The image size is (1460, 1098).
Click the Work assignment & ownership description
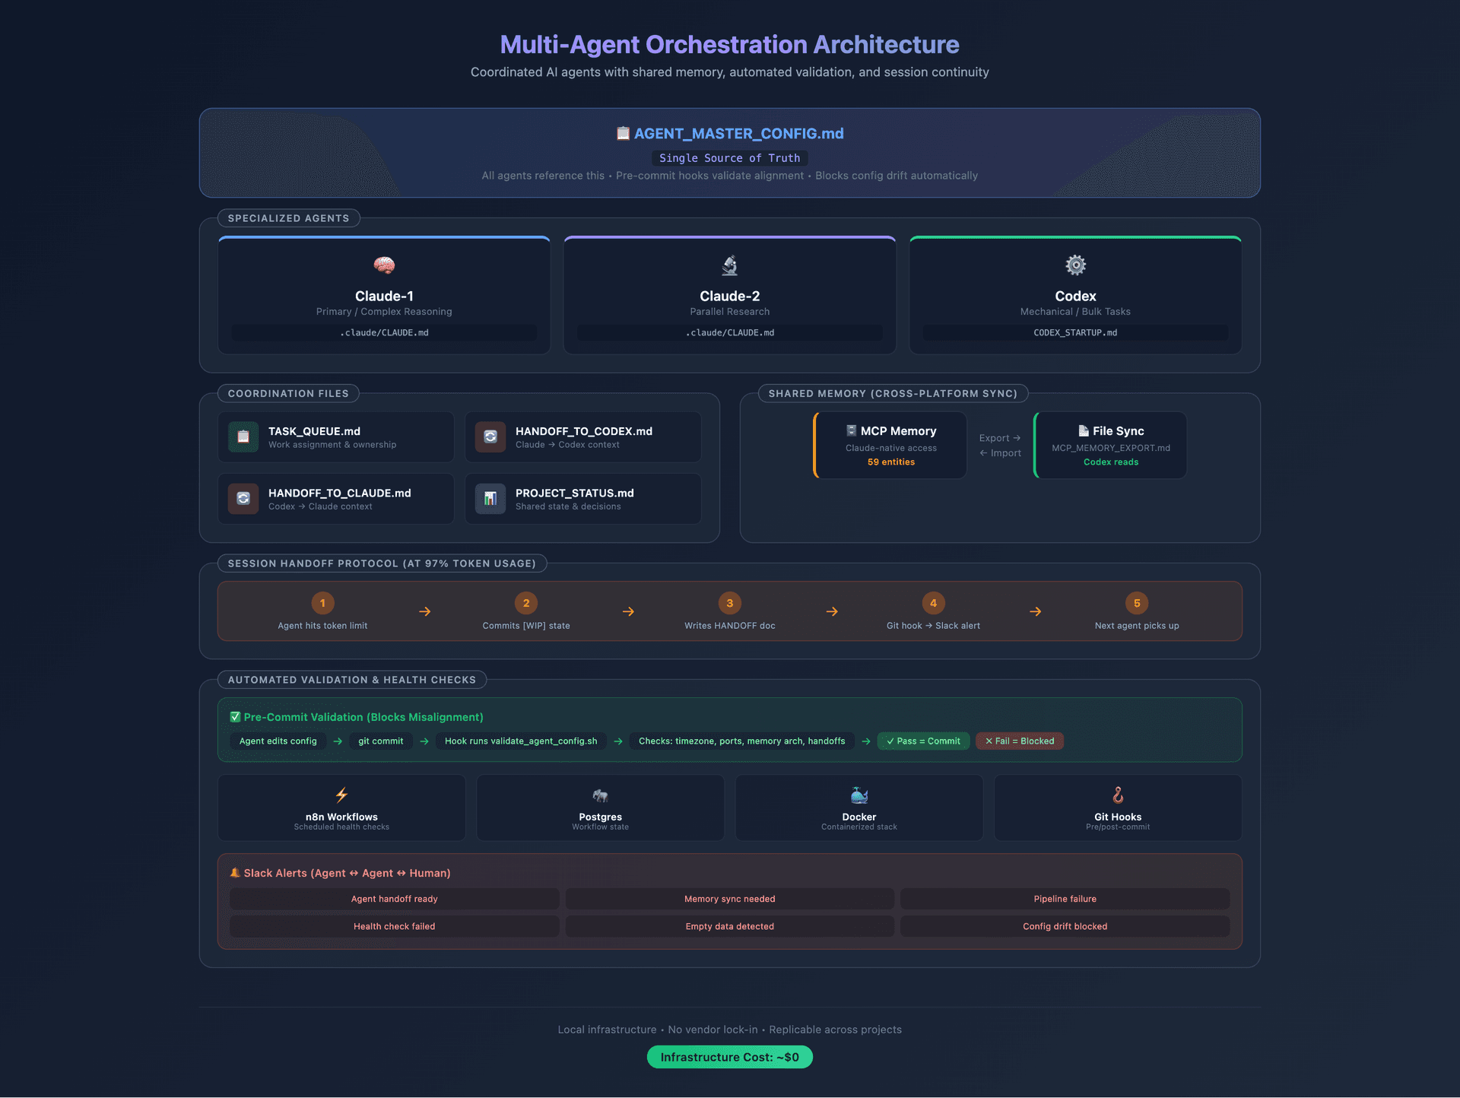click(x=332, y=445)
